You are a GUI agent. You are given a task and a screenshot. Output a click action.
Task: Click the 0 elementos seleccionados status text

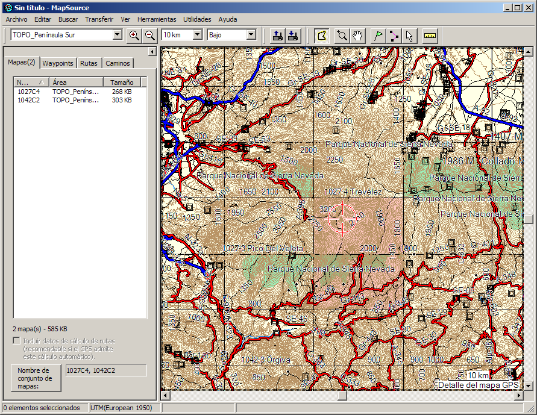42,408
